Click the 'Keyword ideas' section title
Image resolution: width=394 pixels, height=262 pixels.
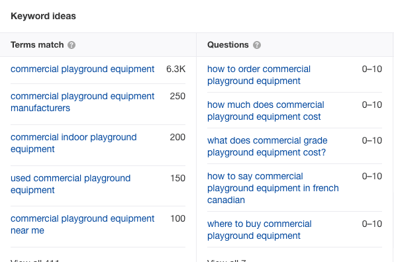(x=43, y=16)
